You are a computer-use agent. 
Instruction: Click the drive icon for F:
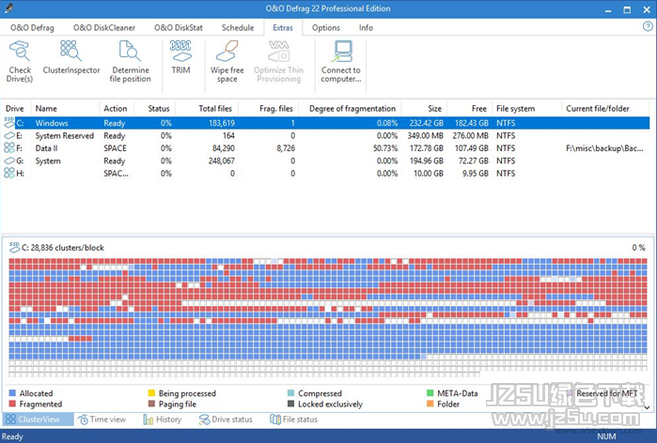9,147
